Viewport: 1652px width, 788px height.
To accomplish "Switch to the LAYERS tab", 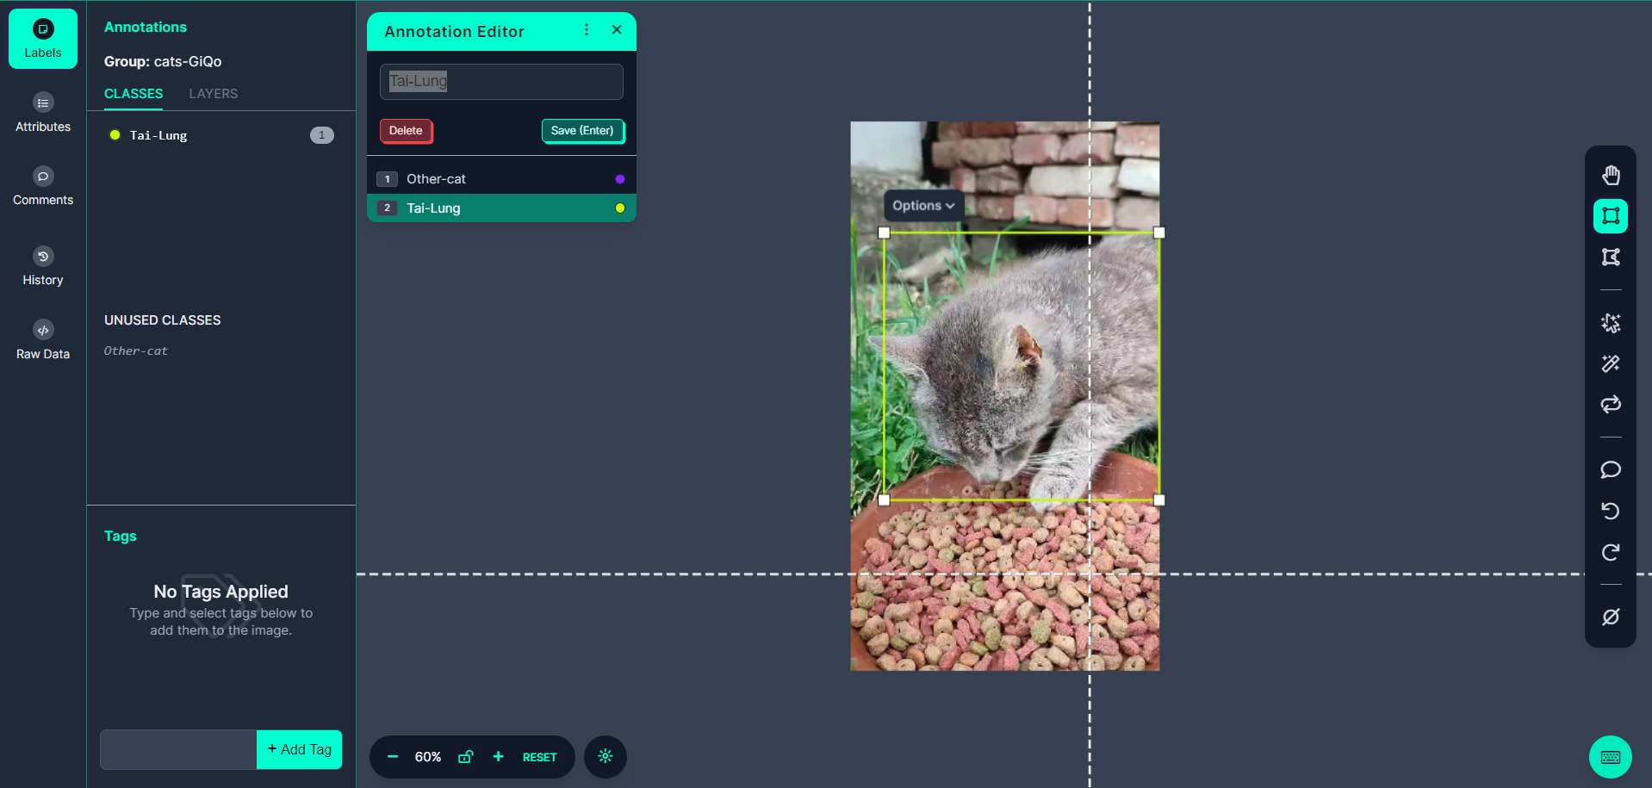I will (214, 94).
